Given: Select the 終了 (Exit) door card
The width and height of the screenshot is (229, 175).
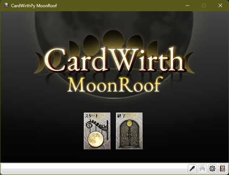Looking at the screenshot, I should click(129, 131).
